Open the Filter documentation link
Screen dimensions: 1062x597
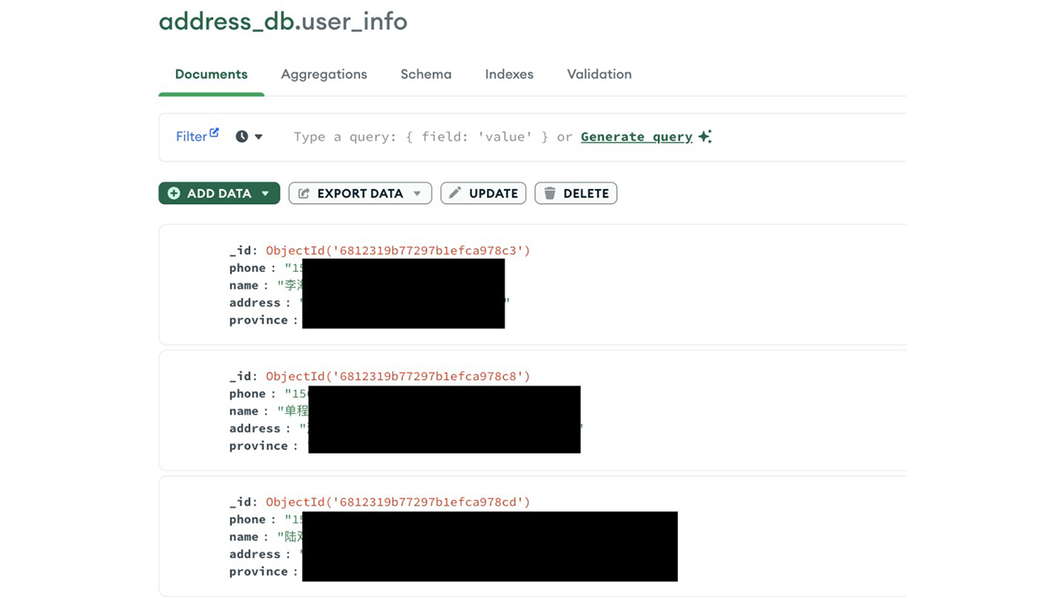(x=191, y=137)
